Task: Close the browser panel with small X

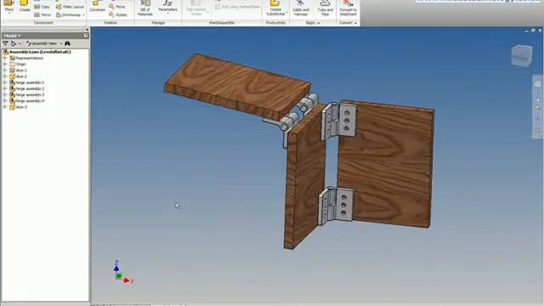Action: click(87, 30)
